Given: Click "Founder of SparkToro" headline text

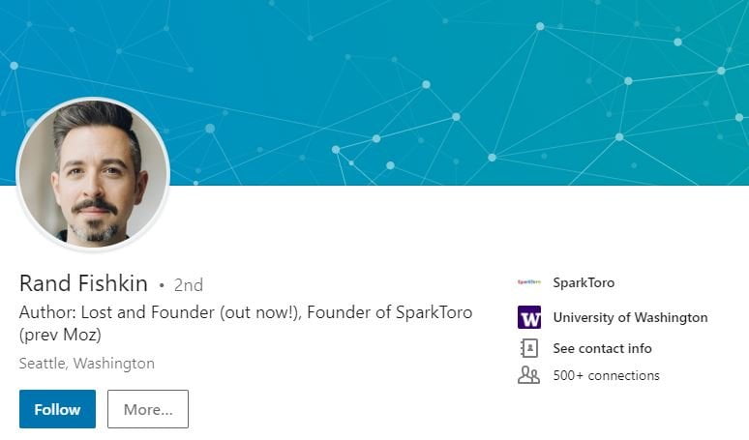Looking at the screenshot, I should click(x=390, y=312).
